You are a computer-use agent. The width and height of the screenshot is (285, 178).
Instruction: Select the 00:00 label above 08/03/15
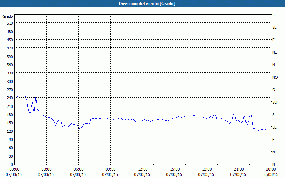(271, 169)
